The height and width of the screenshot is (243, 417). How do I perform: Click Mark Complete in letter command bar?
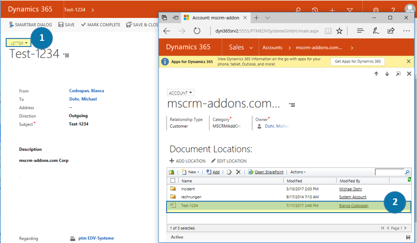[x=100, y=25]
